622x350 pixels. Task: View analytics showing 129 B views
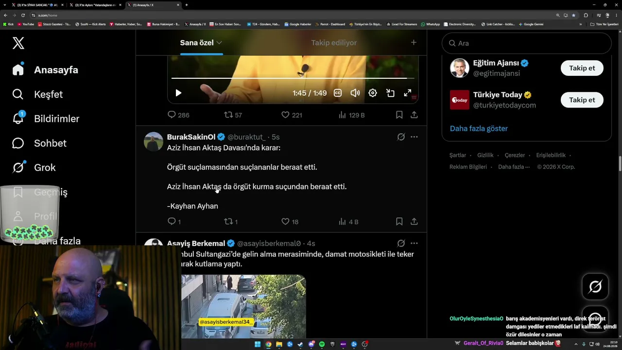351,115
